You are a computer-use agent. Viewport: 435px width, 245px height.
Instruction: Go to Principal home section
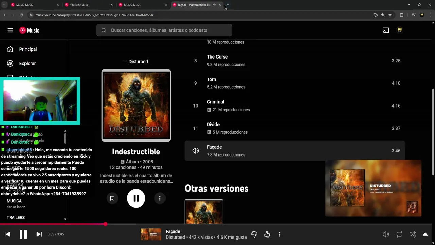pyautogui.click(x=28, y=49)
